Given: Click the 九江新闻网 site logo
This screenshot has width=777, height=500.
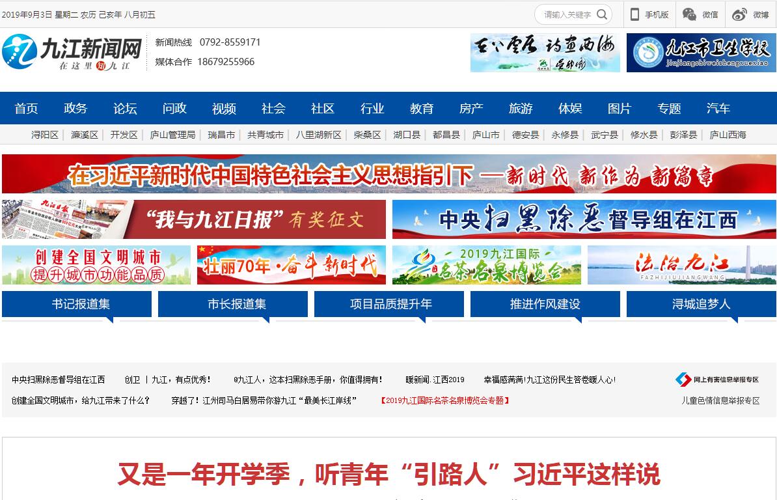Looking at the screenshot, I should coord(72,52).
